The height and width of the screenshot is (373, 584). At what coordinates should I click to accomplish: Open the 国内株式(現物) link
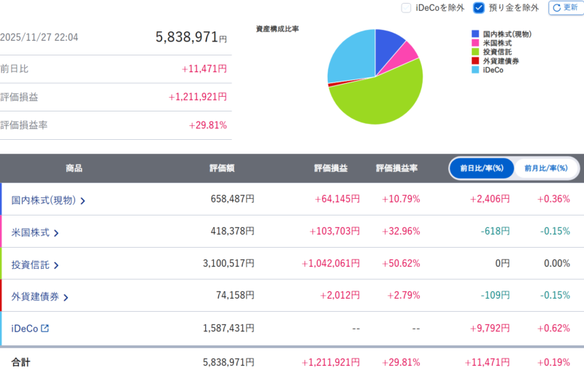pyautogui.click(x=43, y=200)
